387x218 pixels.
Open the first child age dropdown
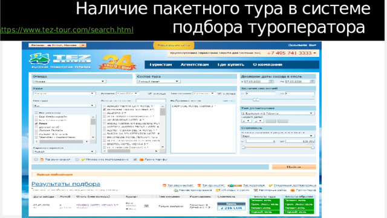pos(246,121)
